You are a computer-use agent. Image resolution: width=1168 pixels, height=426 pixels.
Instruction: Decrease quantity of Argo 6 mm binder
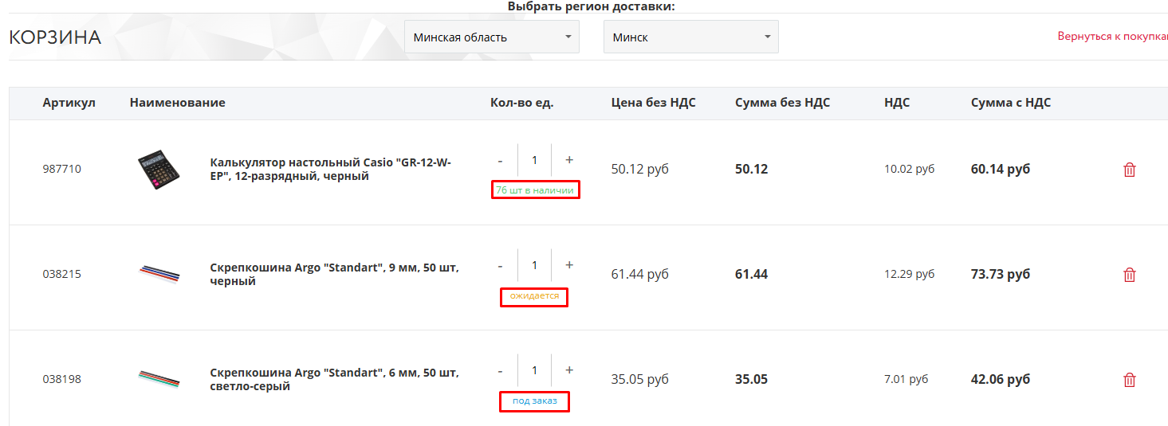[x=500, y=370]
